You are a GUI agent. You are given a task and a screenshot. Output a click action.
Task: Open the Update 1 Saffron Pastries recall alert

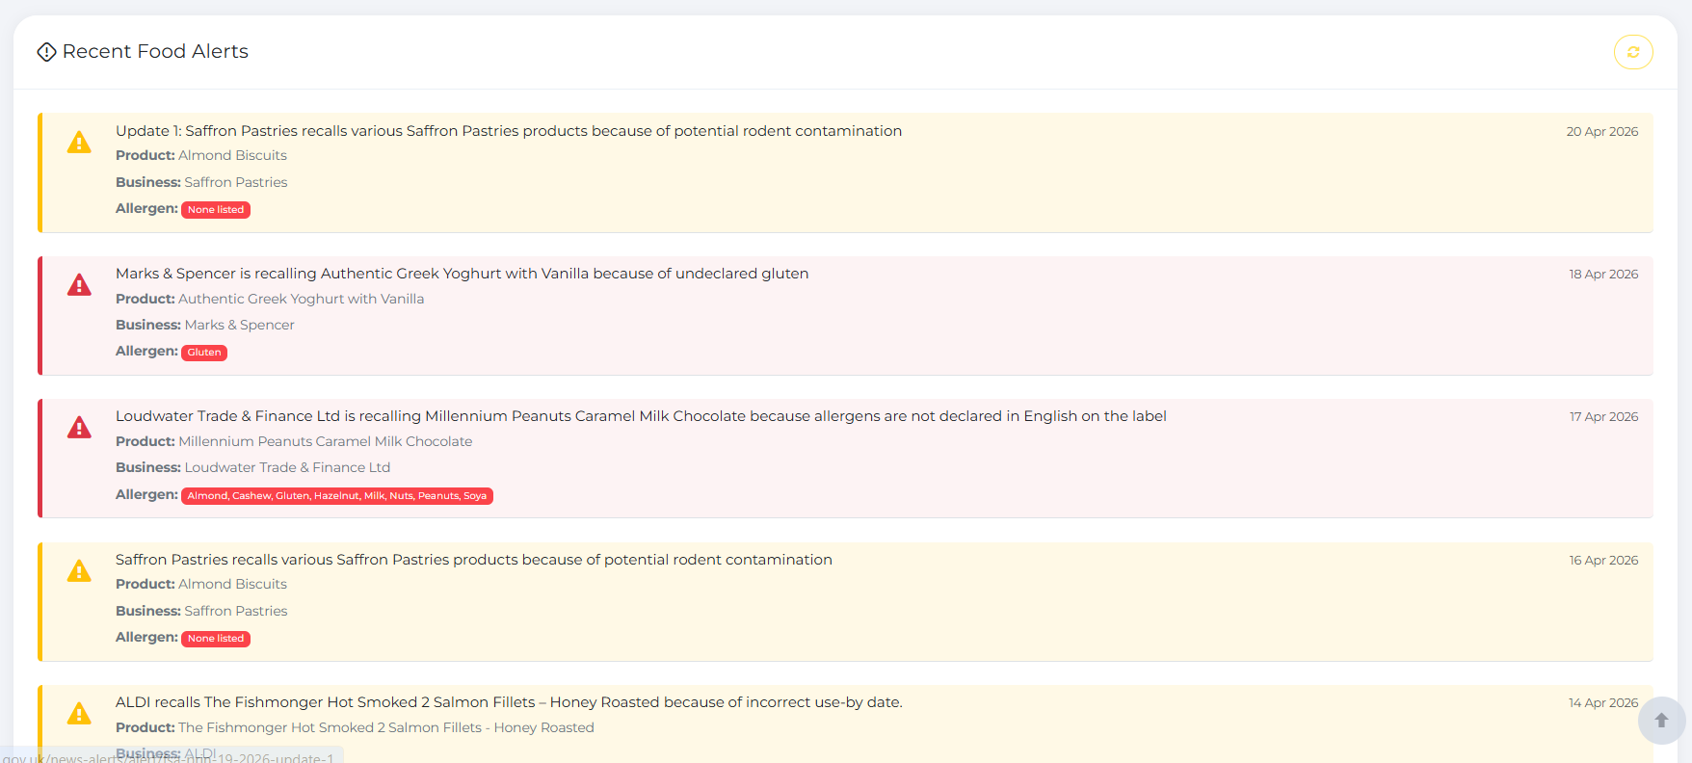pyautogui.click(x=509, y=131)
